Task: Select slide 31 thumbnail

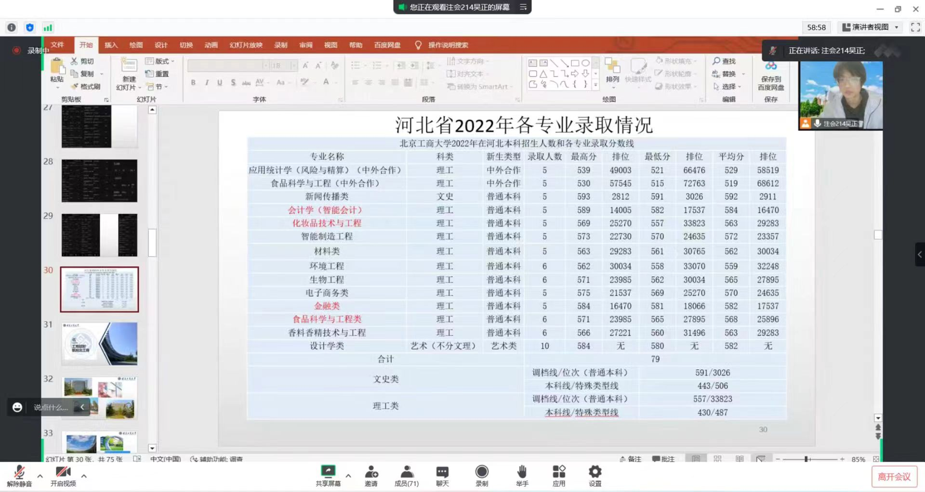Action: pos(99,344)
